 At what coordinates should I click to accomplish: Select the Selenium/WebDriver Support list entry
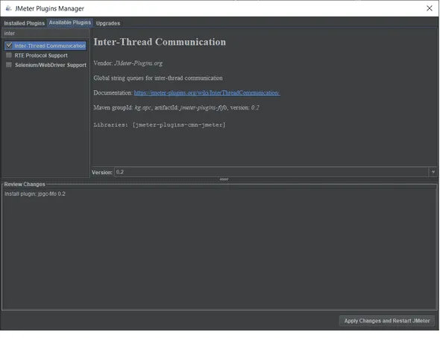pyautogui.click(x=51, y=65)
